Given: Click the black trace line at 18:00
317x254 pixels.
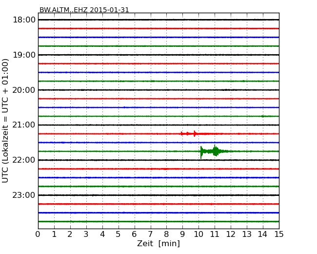Looking at the screenshot, I should click(x=158, y=20).
